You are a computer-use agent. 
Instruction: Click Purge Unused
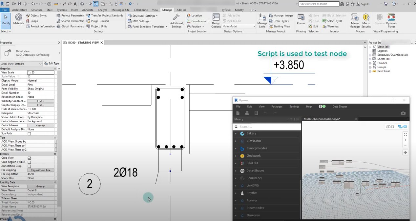tap(97, 21)
